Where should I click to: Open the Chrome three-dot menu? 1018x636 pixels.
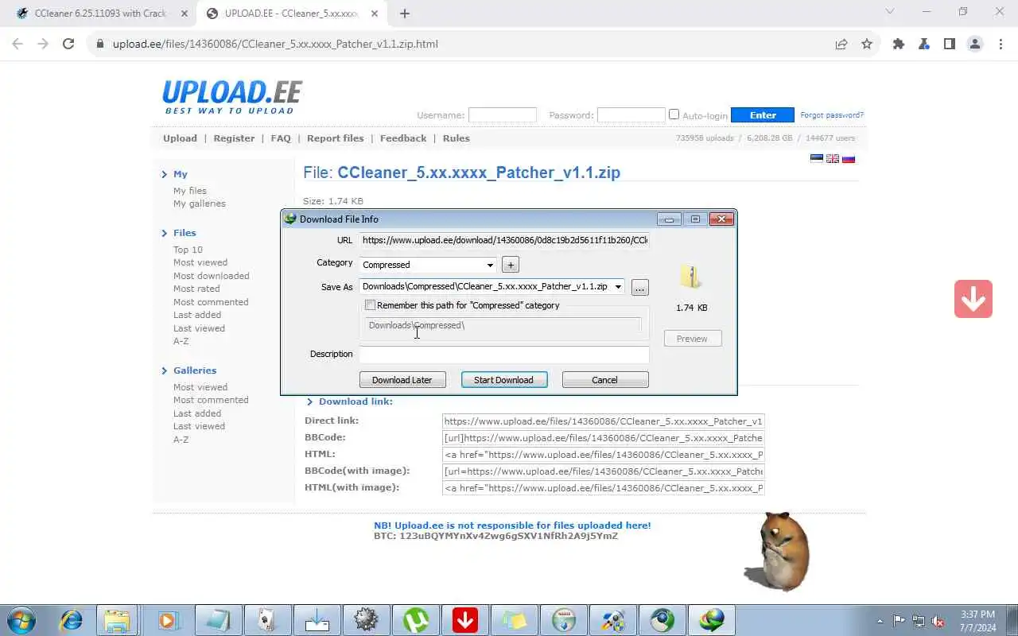tap(1001, 44)
